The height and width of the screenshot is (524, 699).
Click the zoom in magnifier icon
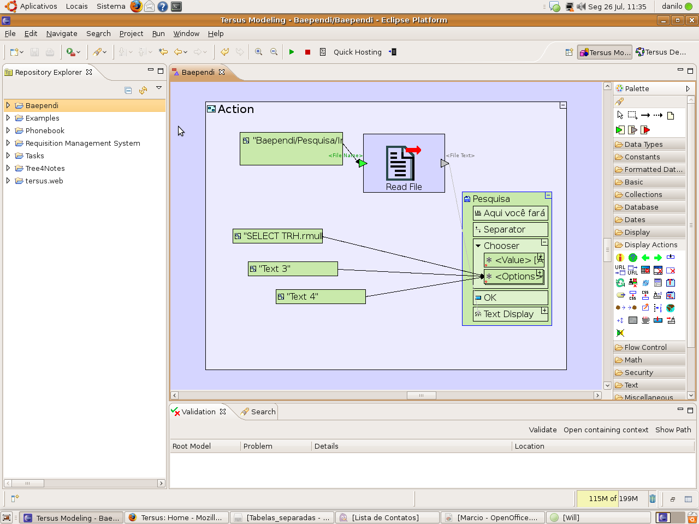259,52
